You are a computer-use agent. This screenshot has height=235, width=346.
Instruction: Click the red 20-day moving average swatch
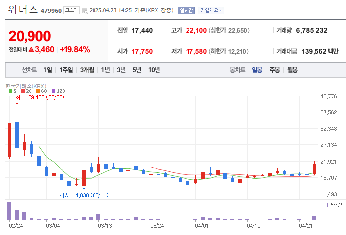(23, 91)
